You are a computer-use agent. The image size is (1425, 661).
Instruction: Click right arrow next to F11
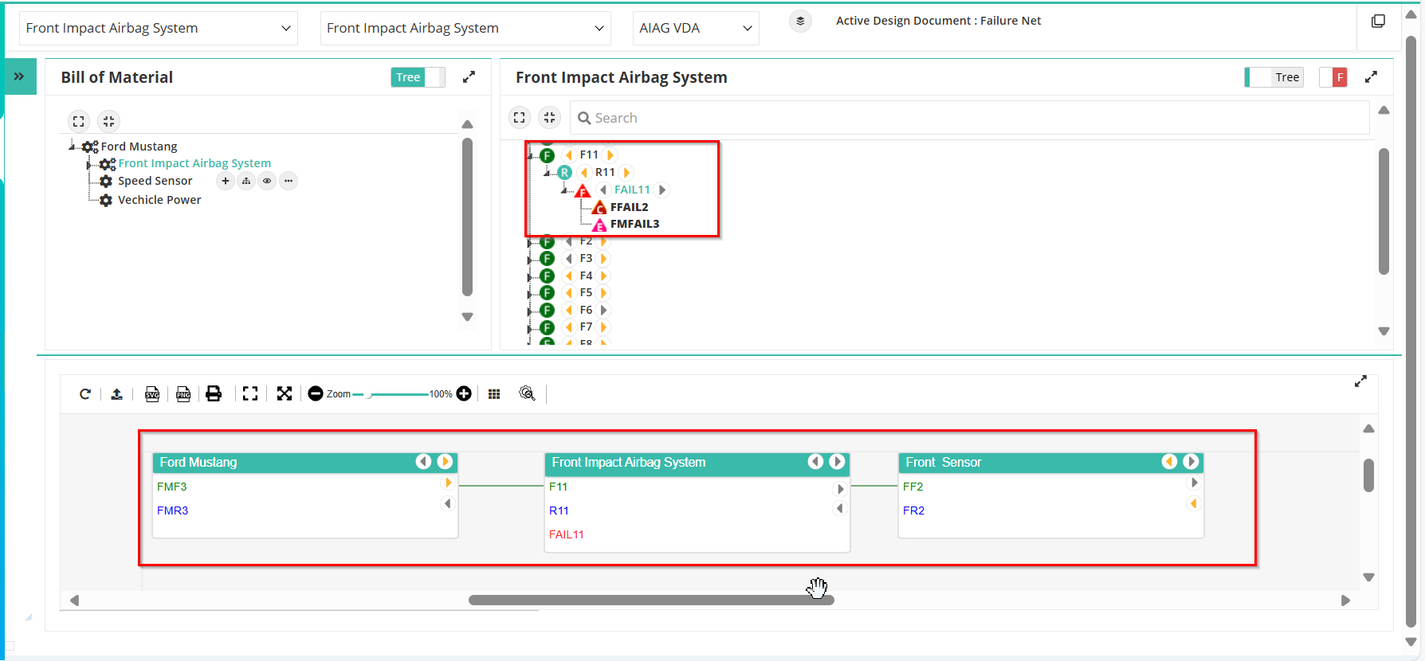tap(610, 155)
